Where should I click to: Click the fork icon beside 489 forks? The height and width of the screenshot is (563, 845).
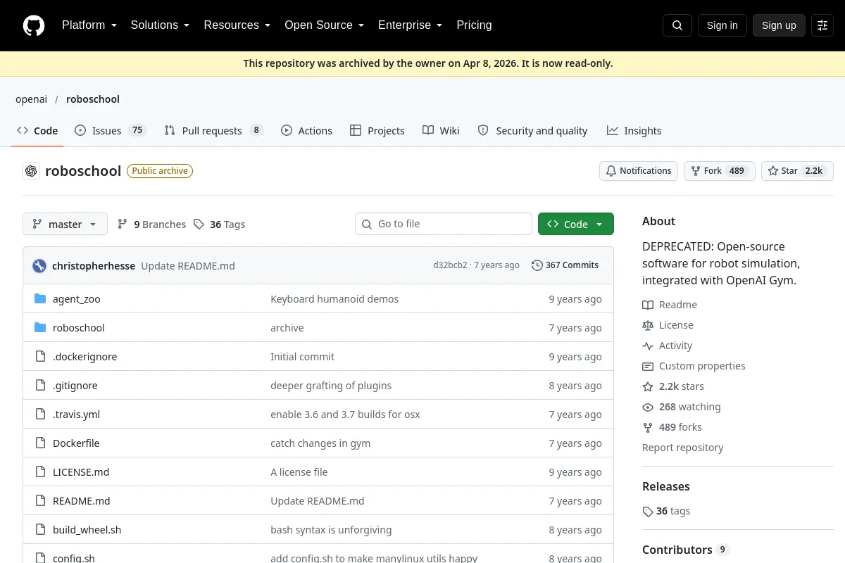tap(648, 427)
